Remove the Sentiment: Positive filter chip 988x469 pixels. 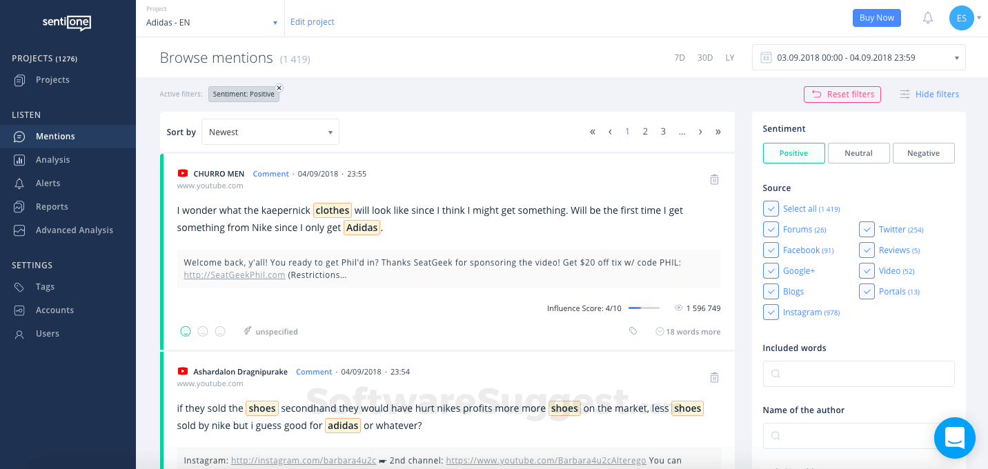tap(279, 88)
